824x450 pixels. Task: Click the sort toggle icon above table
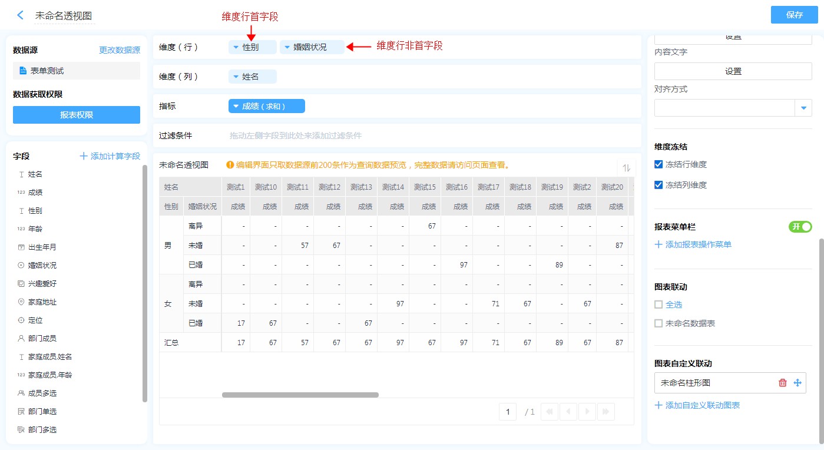tap(626, 168)
